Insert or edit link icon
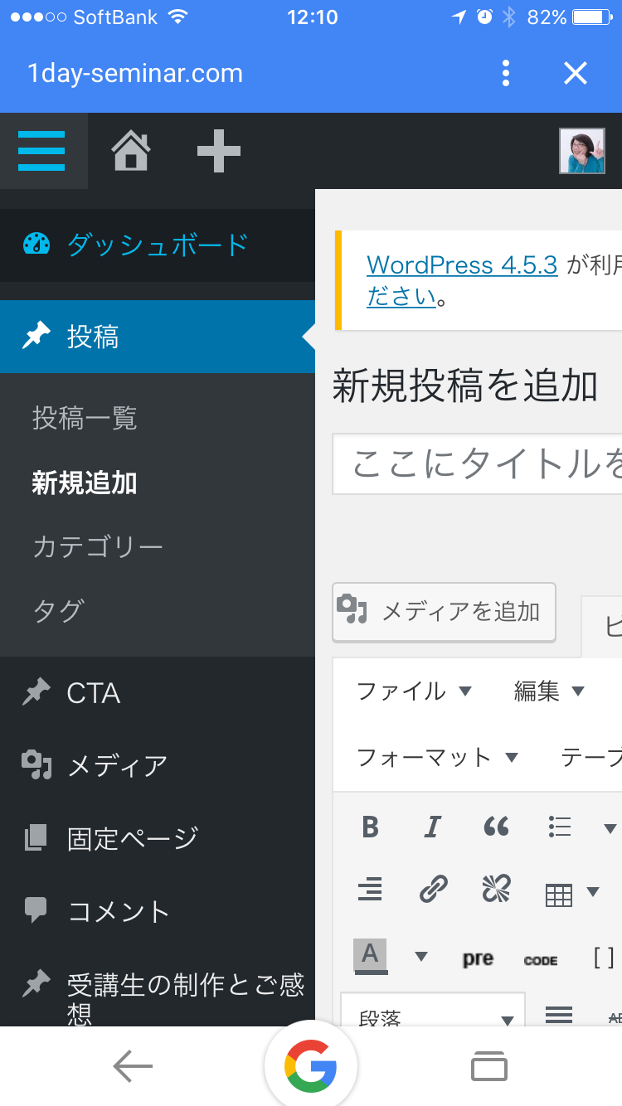Screen dimensions: 622x1106 433,890
